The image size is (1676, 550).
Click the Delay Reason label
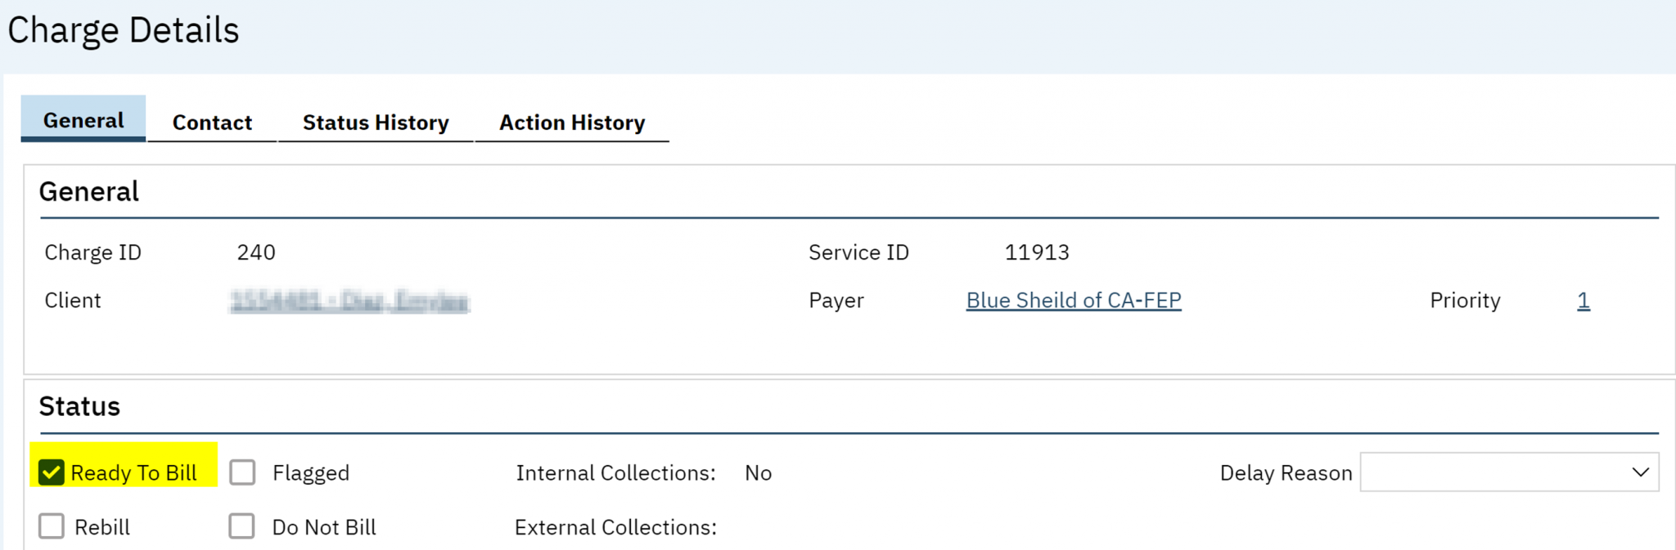click(1286, 473)
